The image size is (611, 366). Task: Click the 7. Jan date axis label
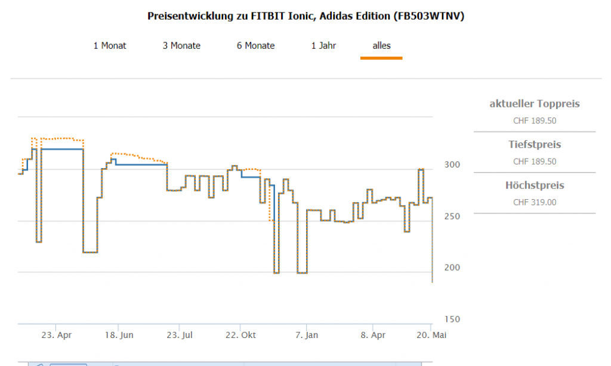point(307,336)
